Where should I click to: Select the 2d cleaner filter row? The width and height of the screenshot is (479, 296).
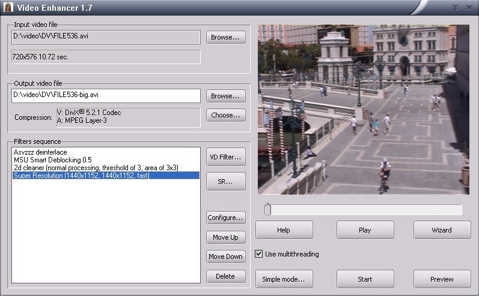coord(106,168)
